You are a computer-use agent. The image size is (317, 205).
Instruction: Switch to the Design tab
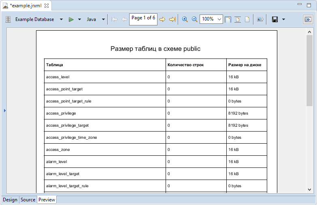(10, 200)
